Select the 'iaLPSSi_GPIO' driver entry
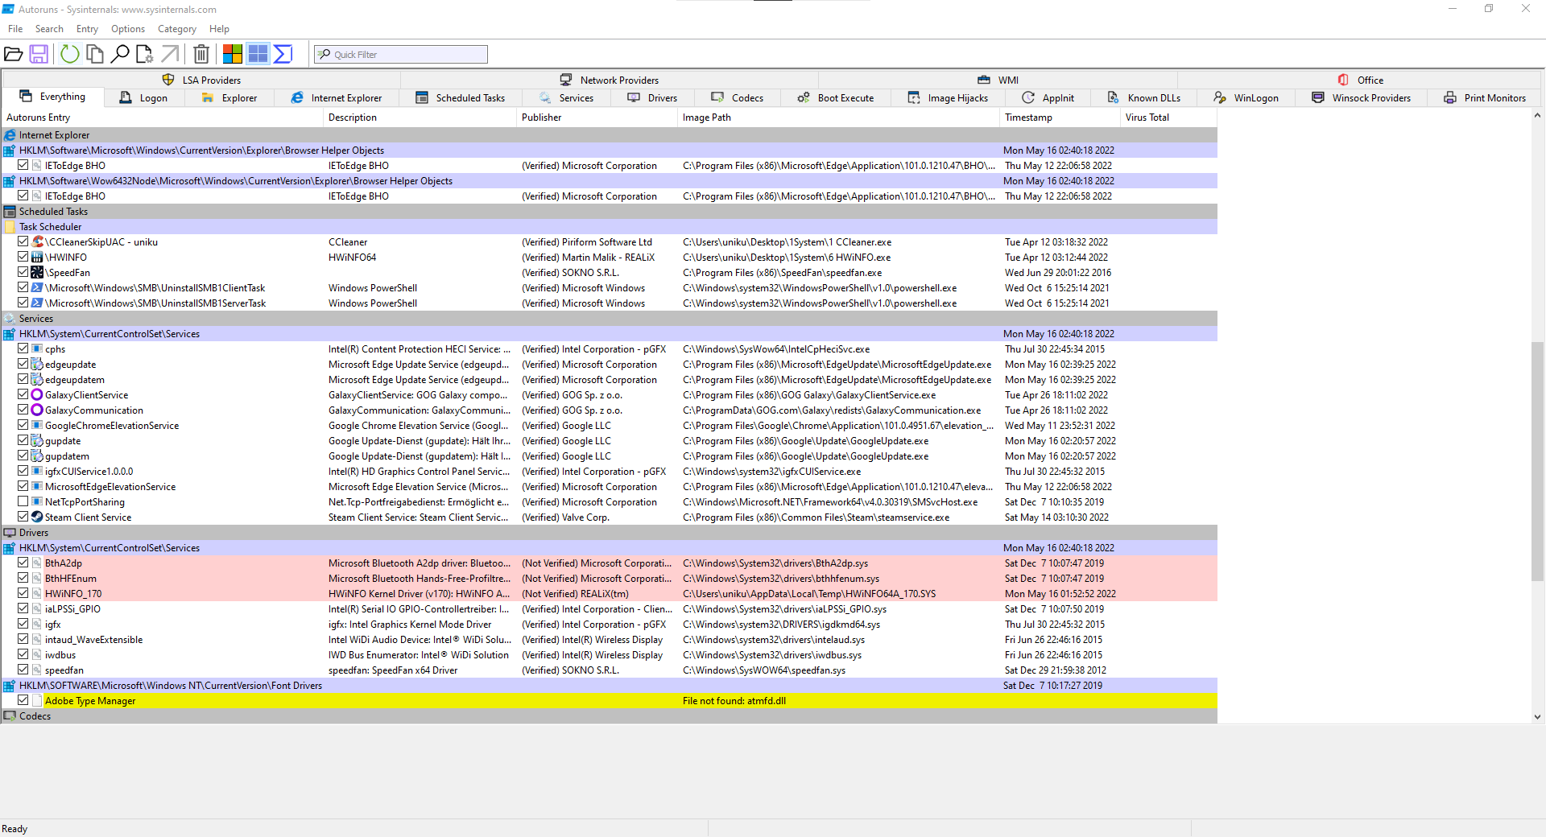Screen dimensions: 1546x837 pos(72,609)
